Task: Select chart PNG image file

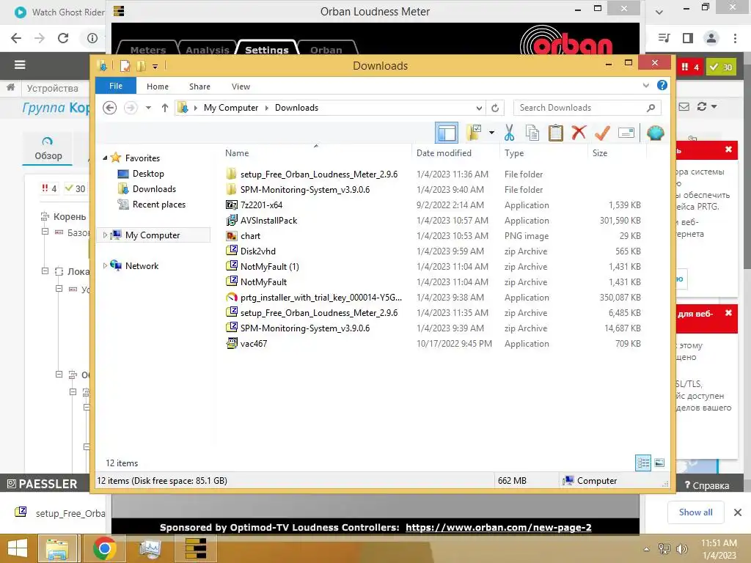Action: (250, 235)
